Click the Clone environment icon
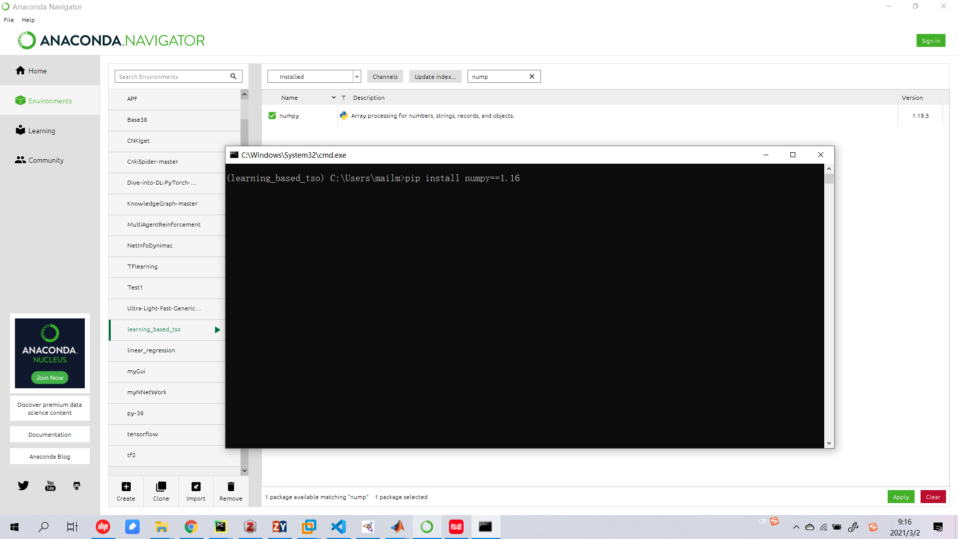The width and height of the screenshot is (958, 539). (161, 487)
